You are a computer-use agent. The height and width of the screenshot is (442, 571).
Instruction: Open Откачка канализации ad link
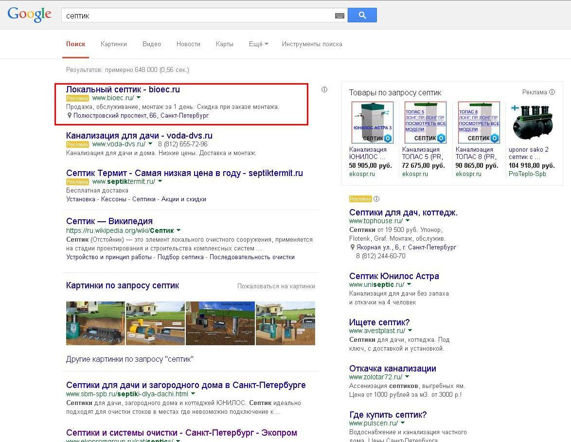point(393,369)
